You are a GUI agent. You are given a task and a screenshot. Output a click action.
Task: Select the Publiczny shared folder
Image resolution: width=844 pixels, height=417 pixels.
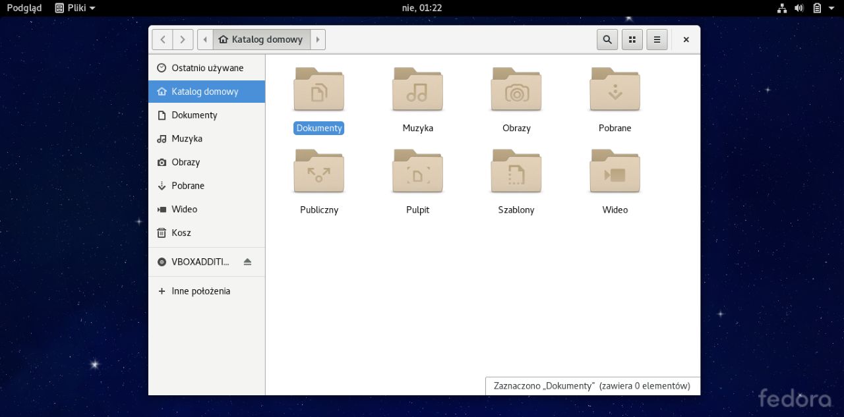(319, 172)
